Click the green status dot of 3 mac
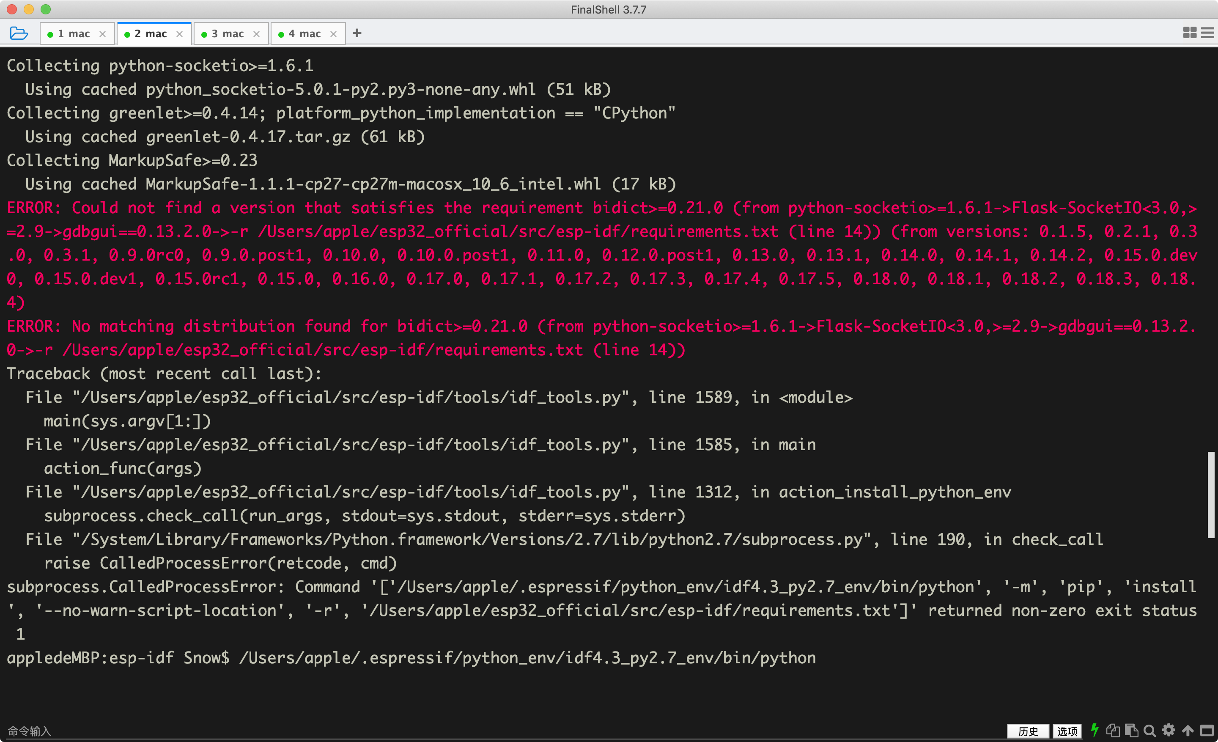 click(x=204, y=34)
